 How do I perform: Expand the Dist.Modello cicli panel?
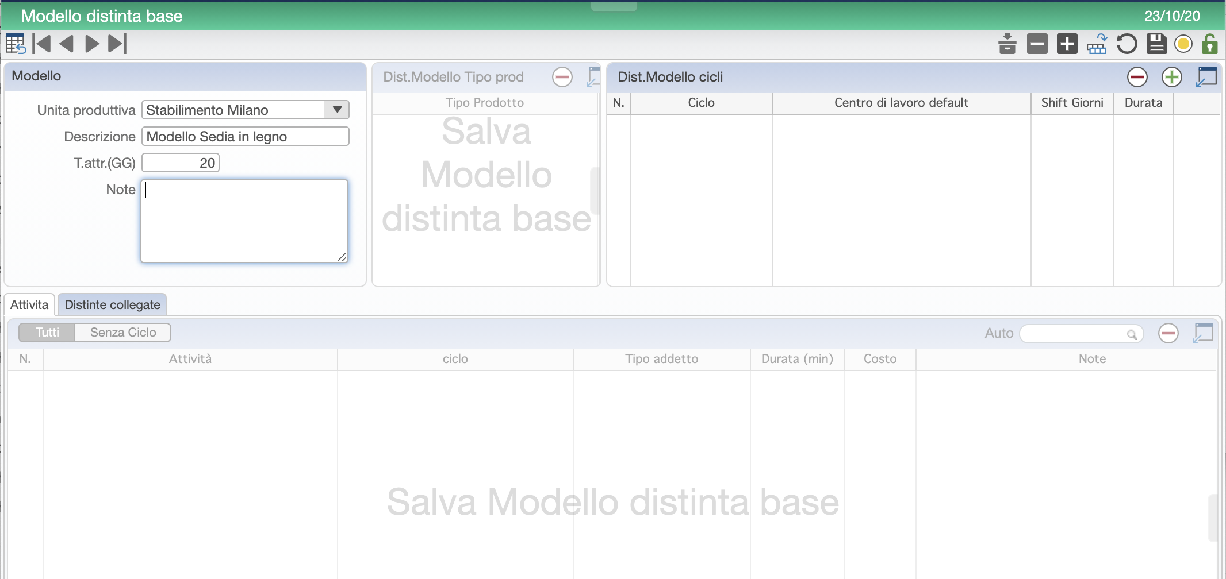click(x=1206, y=77)
